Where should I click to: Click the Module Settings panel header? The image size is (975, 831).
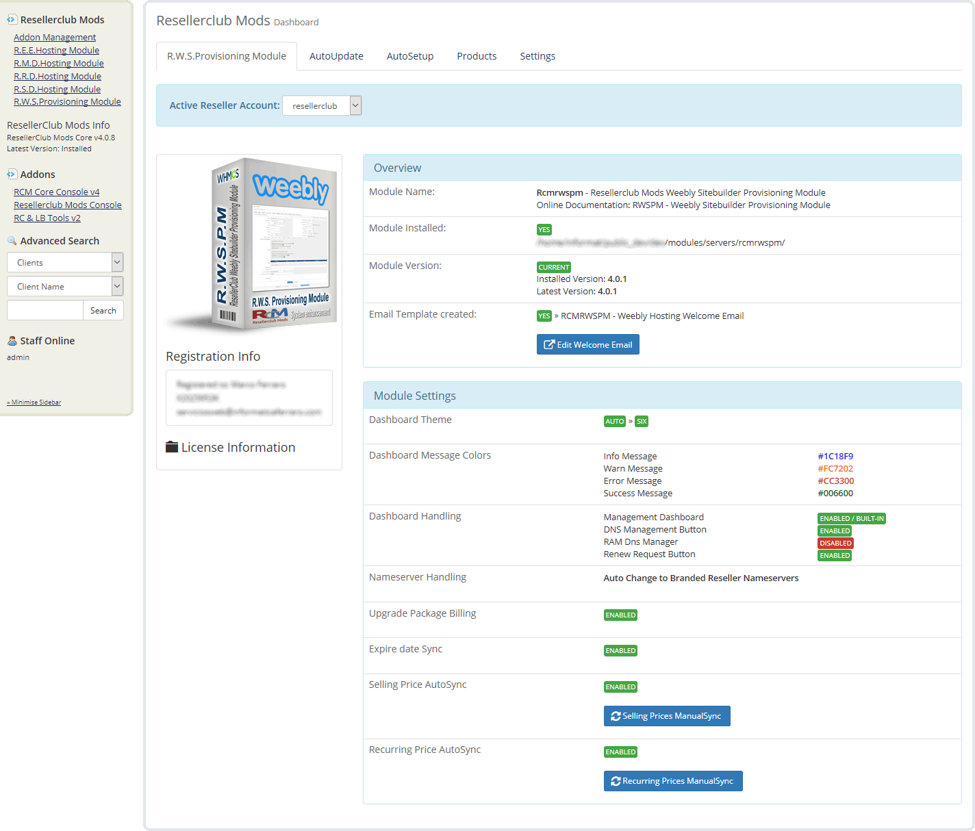662,396
